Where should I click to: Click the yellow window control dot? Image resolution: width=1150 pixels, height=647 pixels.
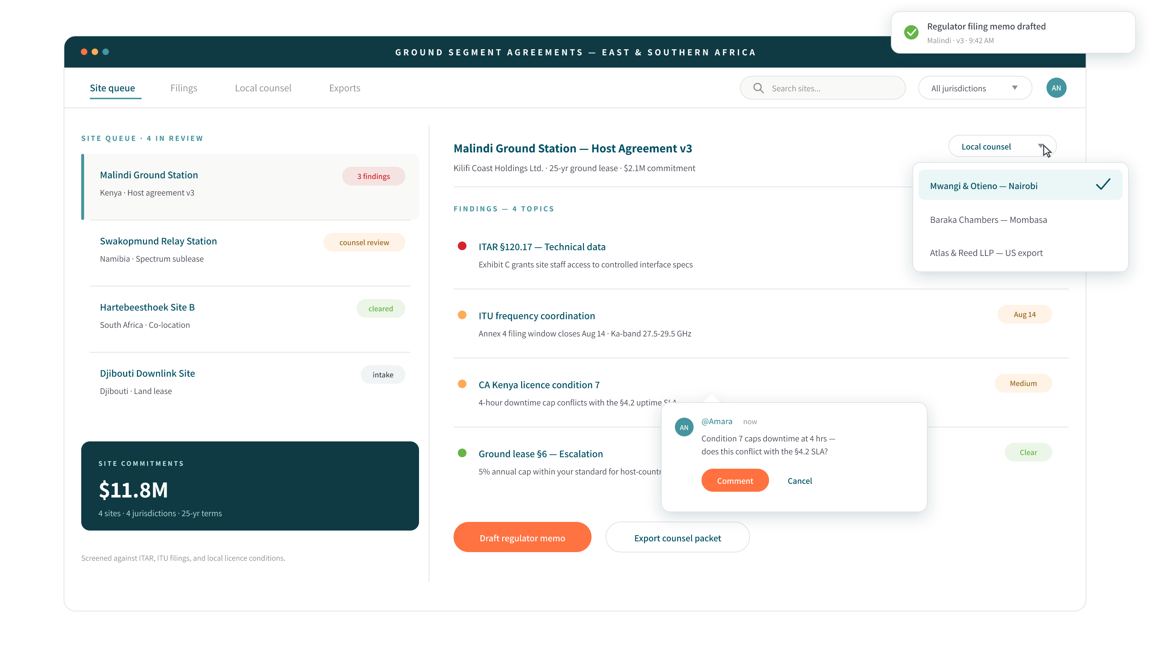[95, 52]
